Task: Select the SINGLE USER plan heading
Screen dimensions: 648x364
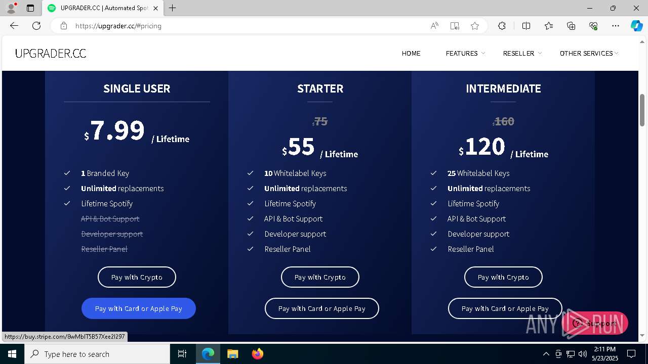Action: 137,88
